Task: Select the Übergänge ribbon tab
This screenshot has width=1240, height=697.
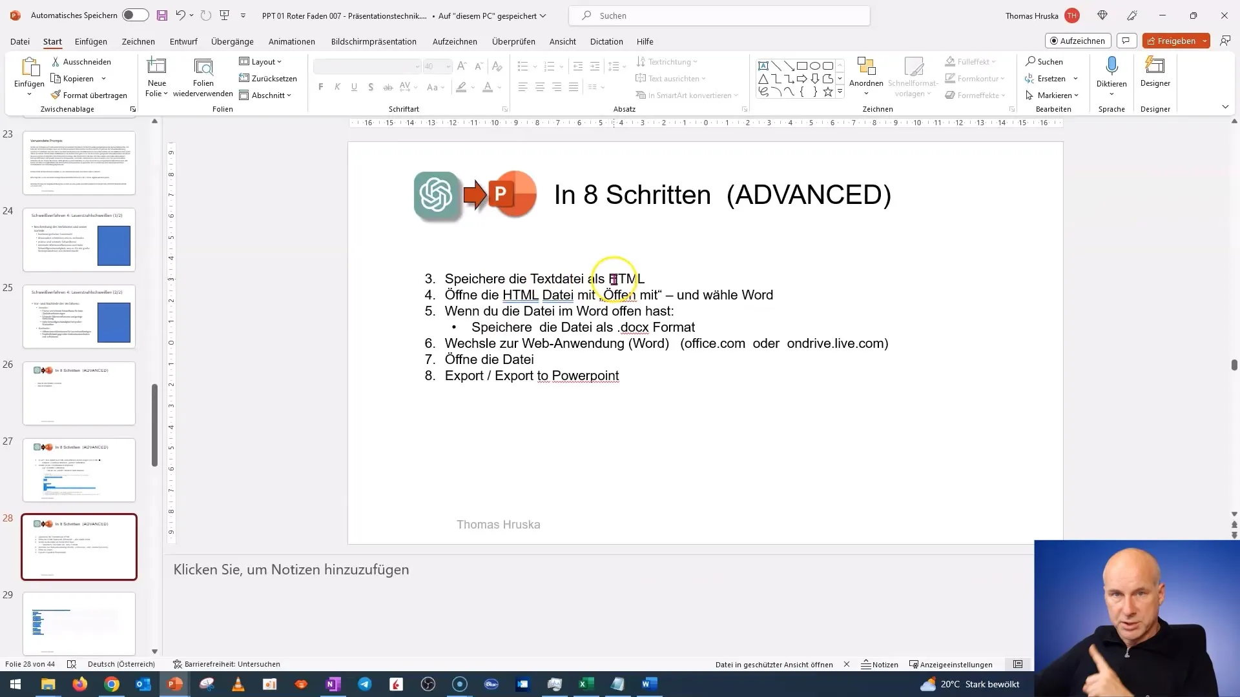Action: point(232,41)
